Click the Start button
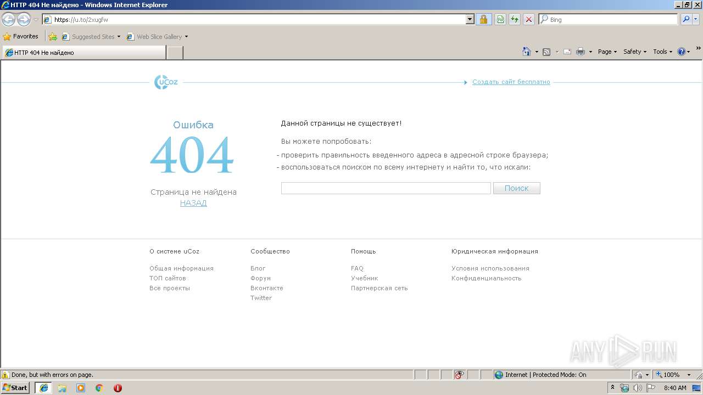Viewport: 703px width, 395px height. coord(15,388)
